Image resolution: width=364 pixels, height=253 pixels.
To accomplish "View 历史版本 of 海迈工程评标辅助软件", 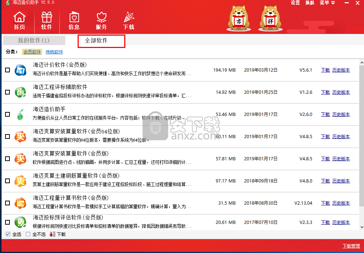I will pyautogui.click(x=341, y=92).
